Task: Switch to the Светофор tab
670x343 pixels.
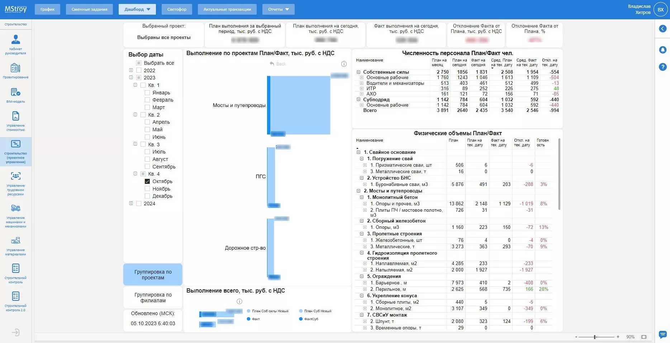Action: click(x=177, y=9)
